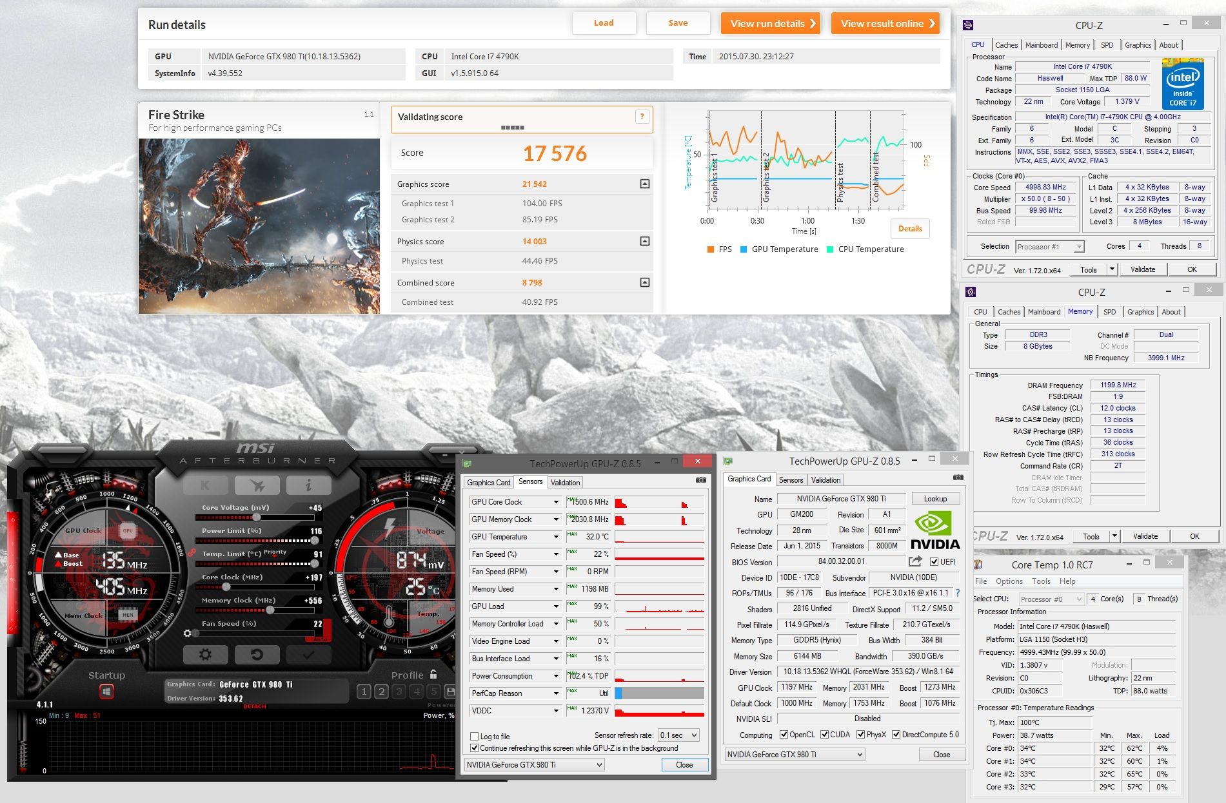1226x803 pixels.
Task: Collapse the Physics score section
Action: point(644,241)
